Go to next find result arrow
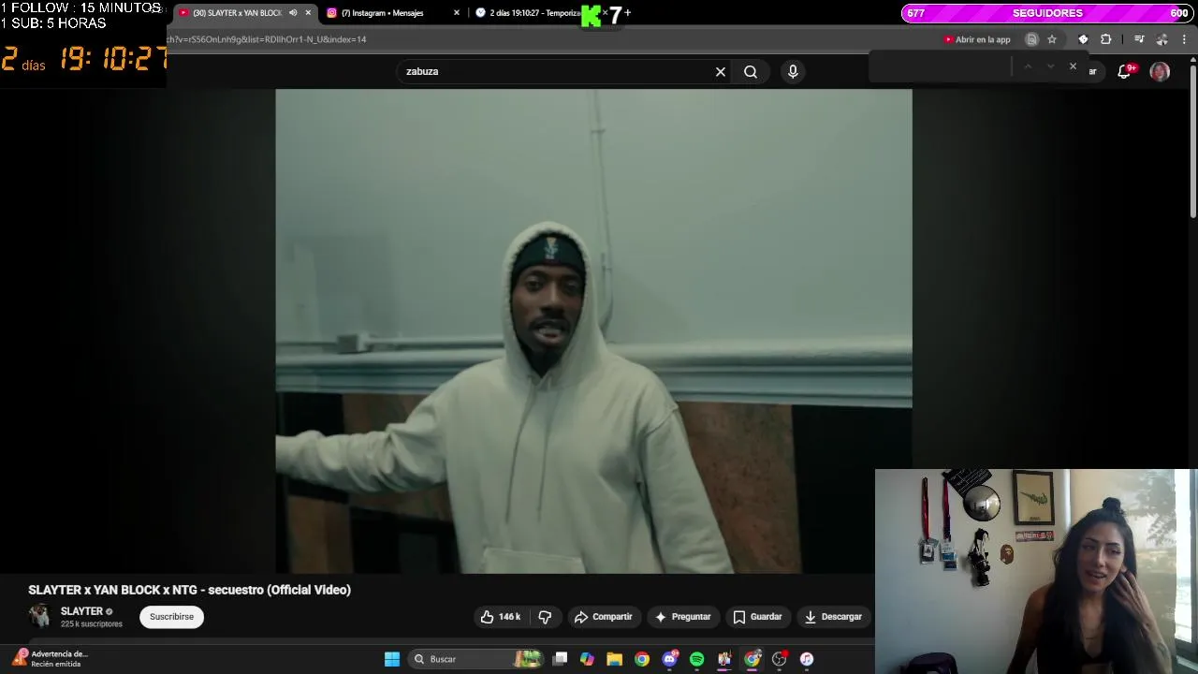This screenshot has width=1198, height=674. point(1050,66)
